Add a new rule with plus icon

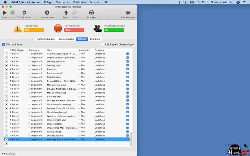pos(6,144)
